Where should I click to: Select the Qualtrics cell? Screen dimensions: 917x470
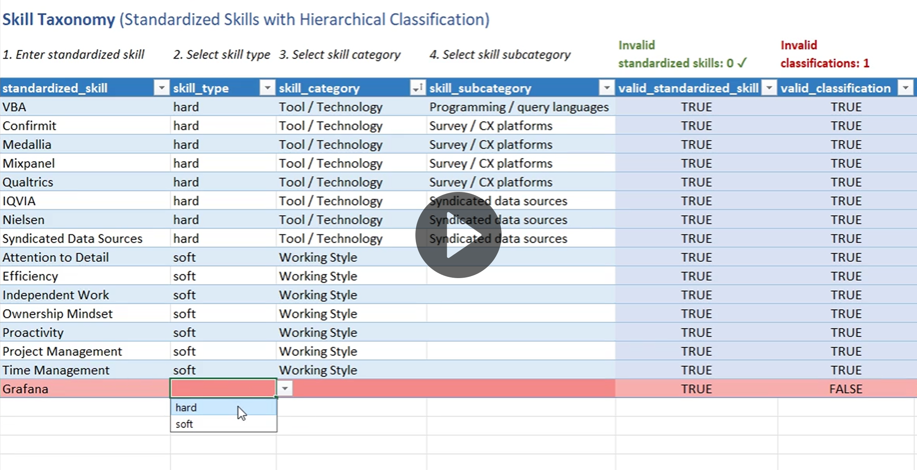(85, 182)
